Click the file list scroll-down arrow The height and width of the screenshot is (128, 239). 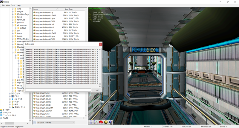(x=86, y=115)
